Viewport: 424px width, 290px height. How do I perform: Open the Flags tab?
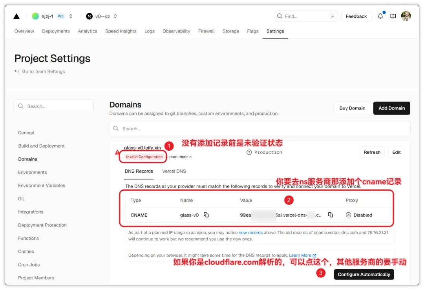(x=252, y=31)
